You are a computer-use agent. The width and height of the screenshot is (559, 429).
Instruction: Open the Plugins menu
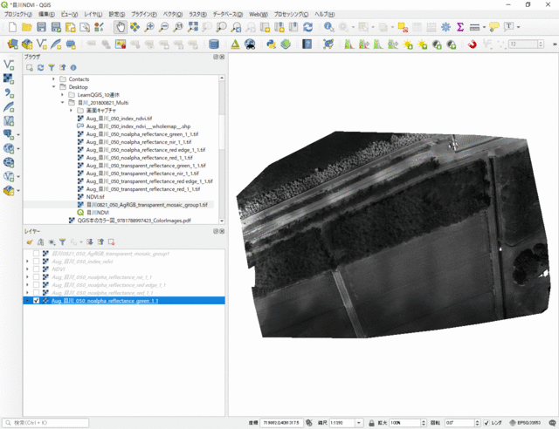click(x=143, y=14)
